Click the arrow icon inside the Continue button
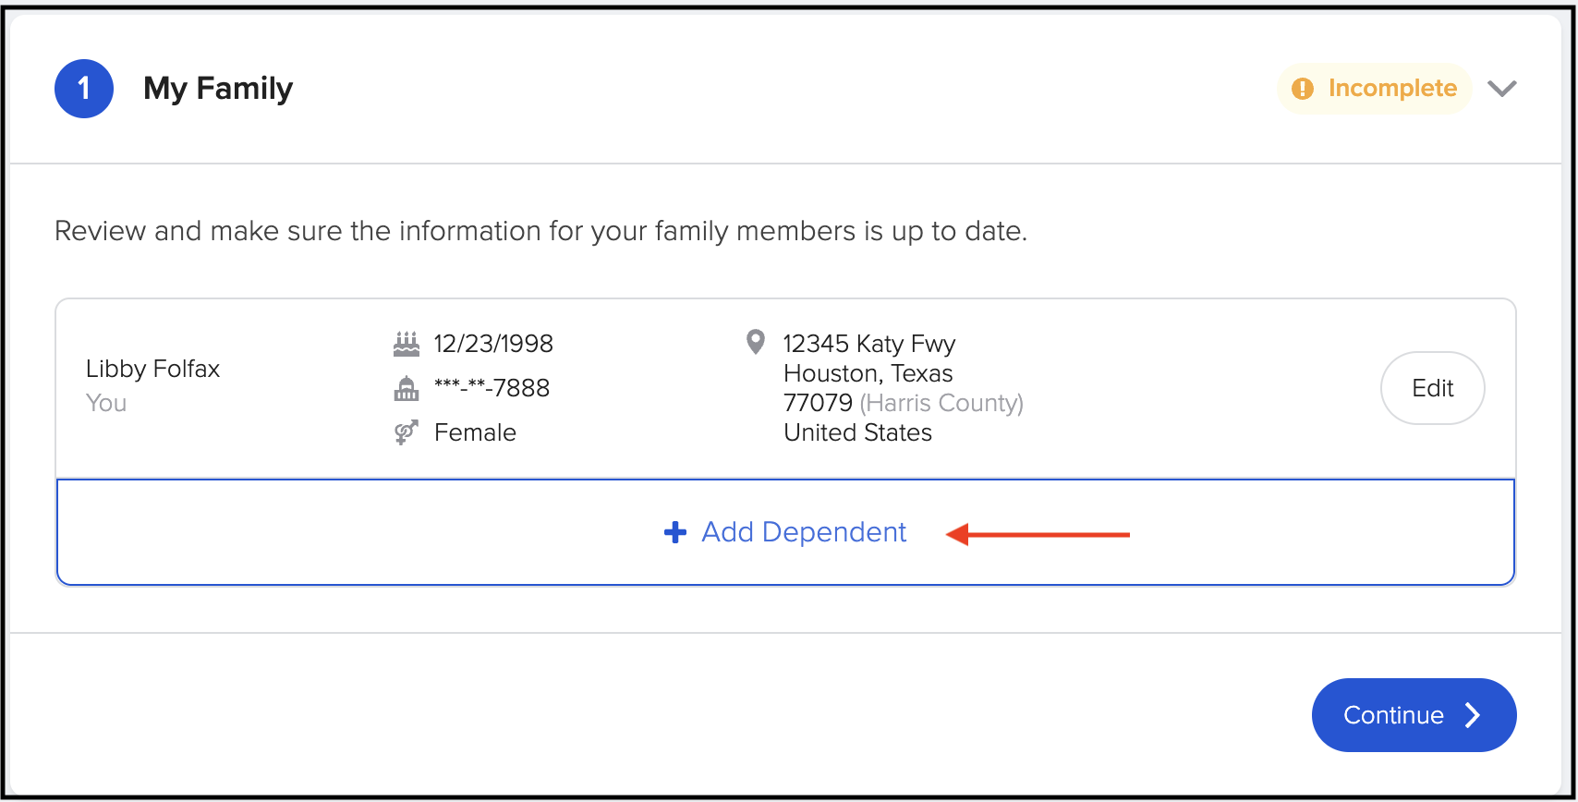 (1472, 714)
